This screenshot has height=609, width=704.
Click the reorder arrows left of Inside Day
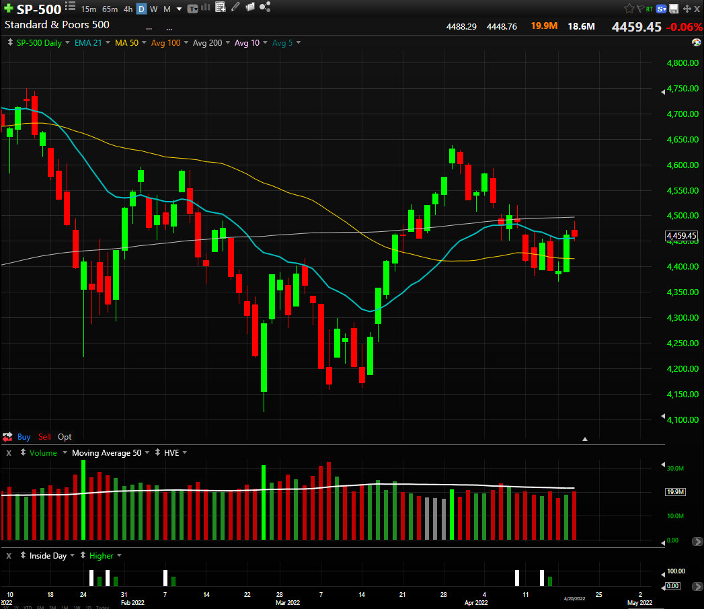pyautogui.click(x=23, y=555)
